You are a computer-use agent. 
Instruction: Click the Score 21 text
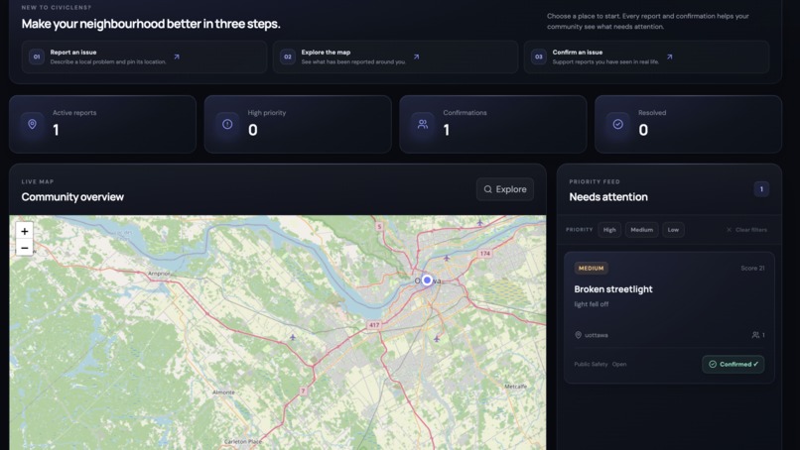pyautogui.click(x=752, y=268)
